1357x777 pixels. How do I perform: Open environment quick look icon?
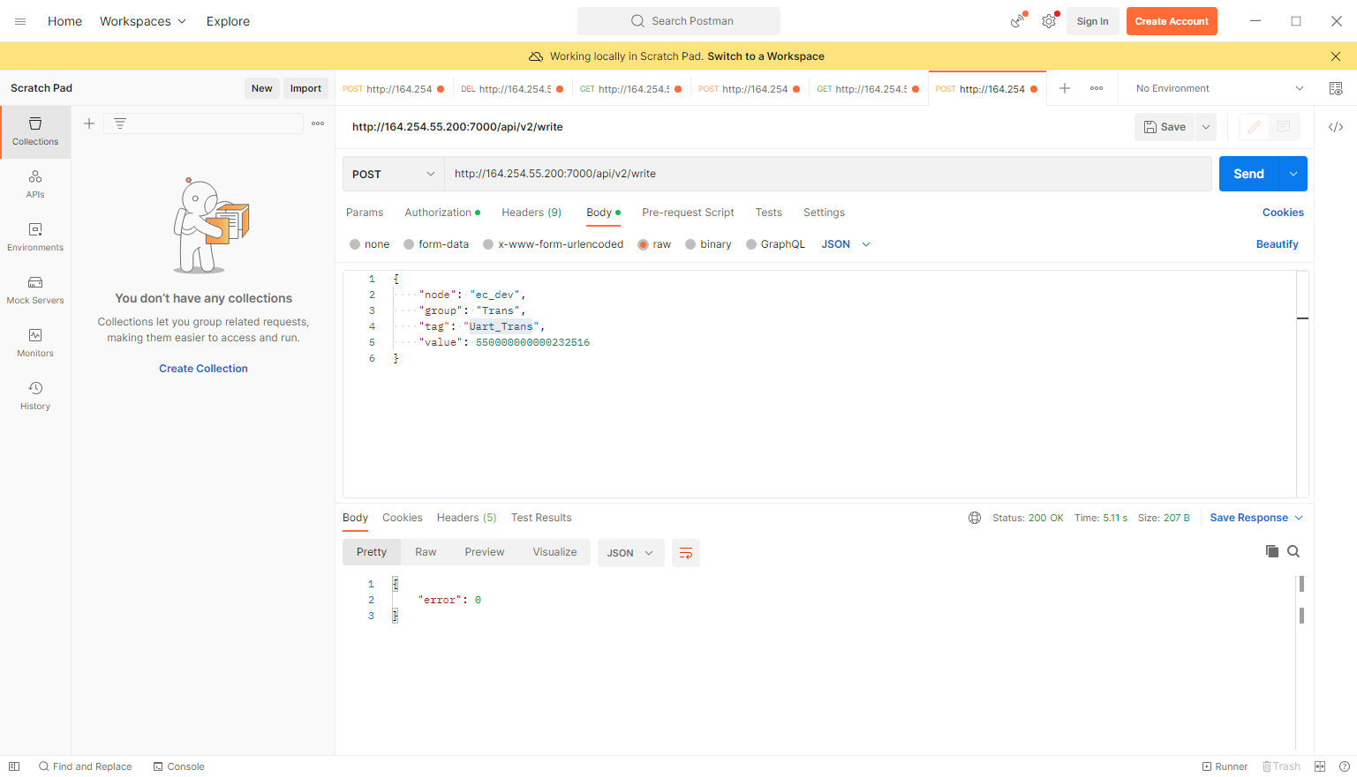coord(1336,88)
